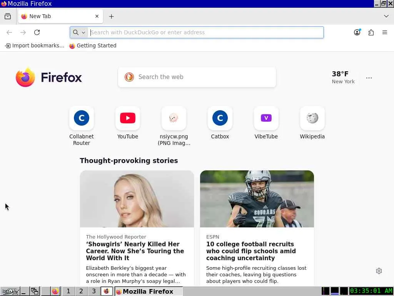This screenshot has width=394, height=296.
Task: Launch Firefox from the taskbar launcher icon
Action: (55, 291)
